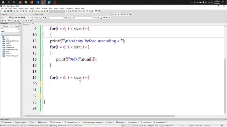The image size is (227, 127).
Task: Open the Build menu
Action: coord(27,8)
